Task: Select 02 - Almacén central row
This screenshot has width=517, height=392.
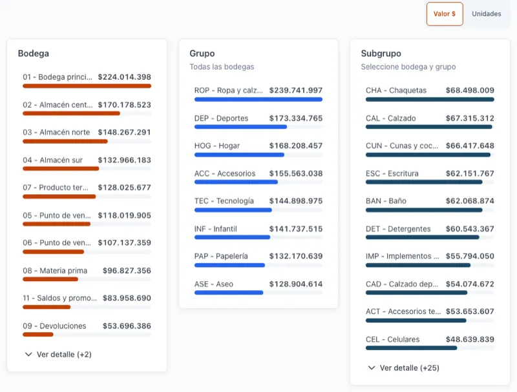Action: 87,108
